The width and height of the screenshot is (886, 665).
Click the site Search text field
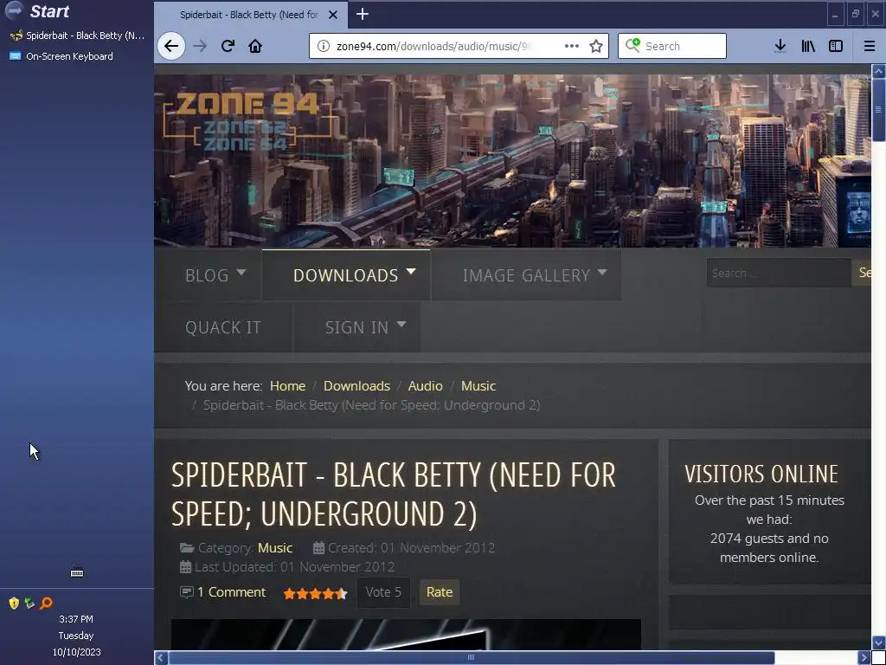coord(778,273)
